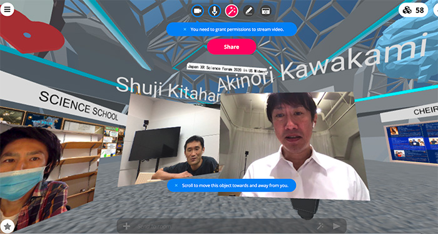Activate the pen drawing tool
The width and height of the screenshot is (438, 234).
[248, 11]
